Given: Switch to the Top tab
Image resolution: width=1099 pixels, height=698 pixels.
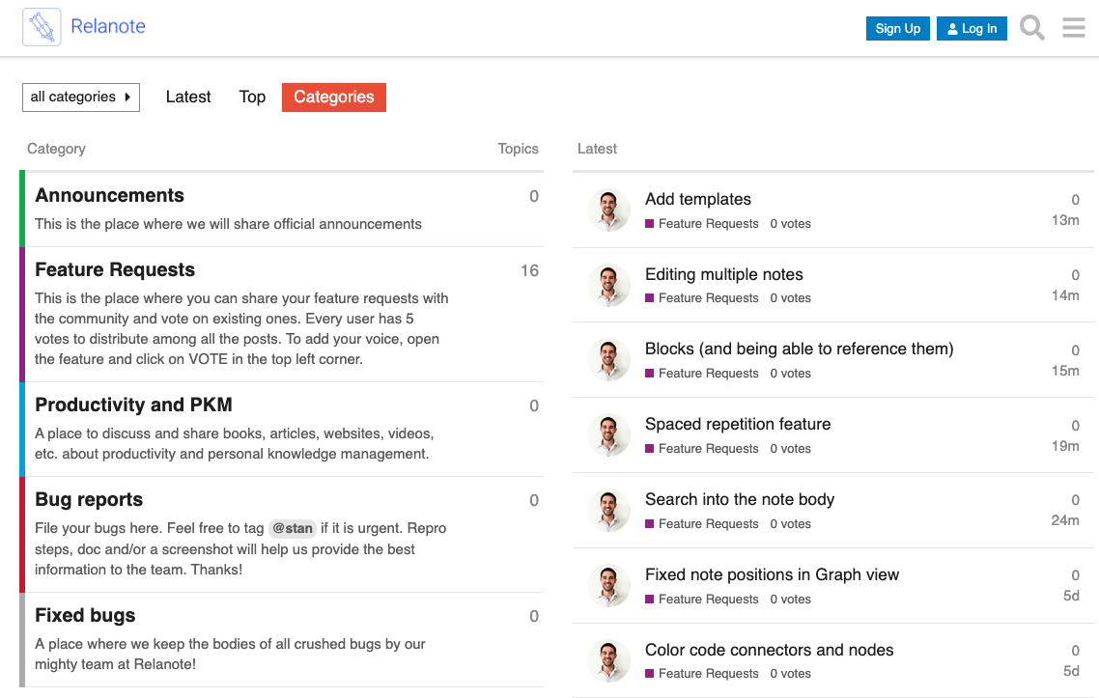Looking at the screenshot, I should click(x=252, y=98).
